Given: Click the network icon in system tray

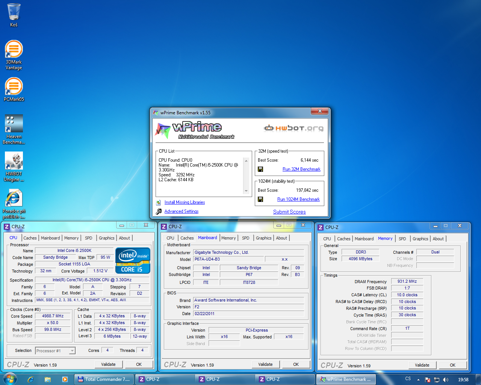Looking at the screenshot, I should pos(436,380).
